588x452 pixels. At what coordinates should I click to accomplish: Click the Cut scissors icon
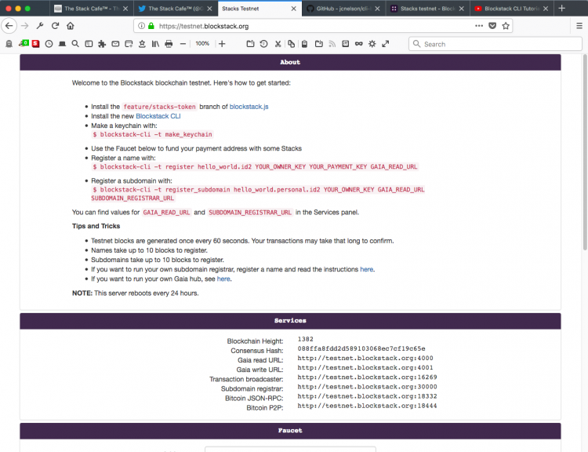coord(278,44)
